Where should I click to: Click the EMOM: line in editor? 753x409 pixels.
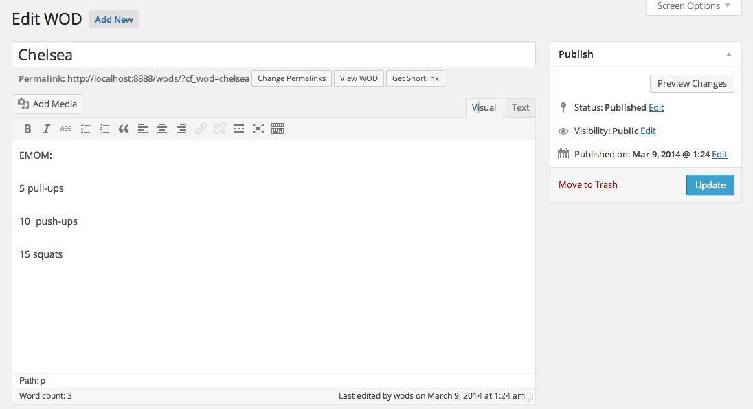click(x=36, y=155)
